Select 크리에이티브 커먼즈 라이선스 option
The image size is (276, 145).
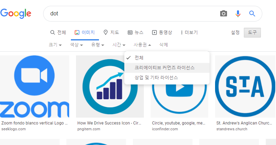click(x=167, y=68)
